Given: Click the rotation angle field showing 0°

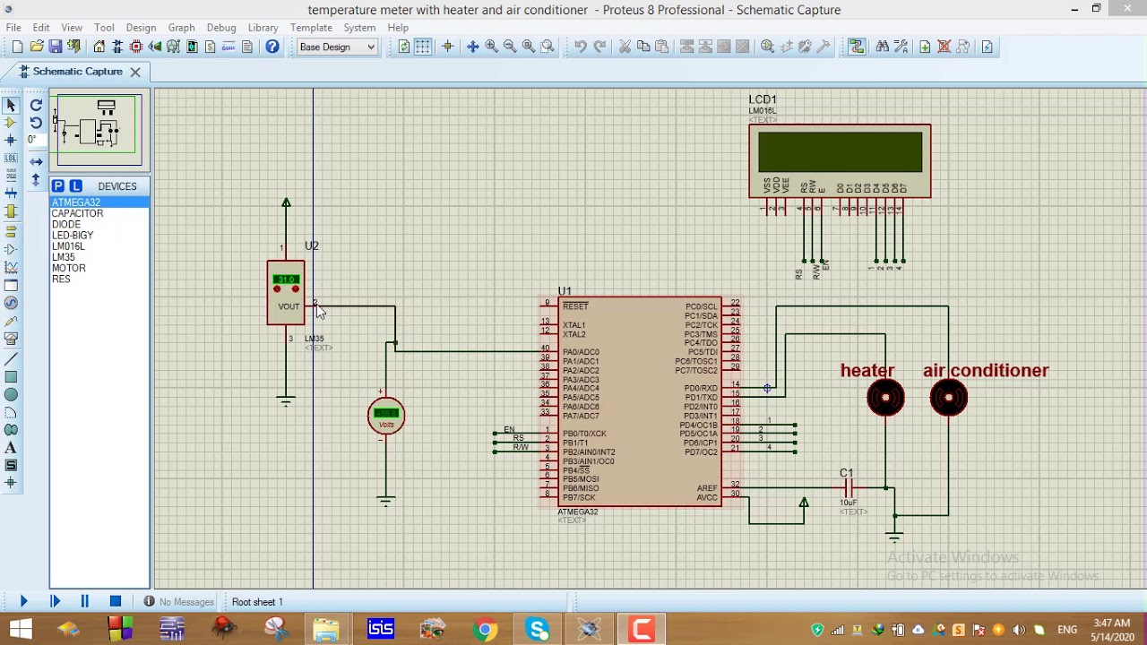Looking at the screenshot, I should (x=35, y=140).
